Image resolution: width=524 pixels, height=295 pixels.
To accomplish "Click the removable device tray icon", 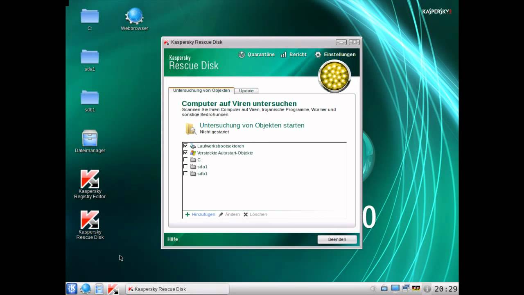I will 384,289.
